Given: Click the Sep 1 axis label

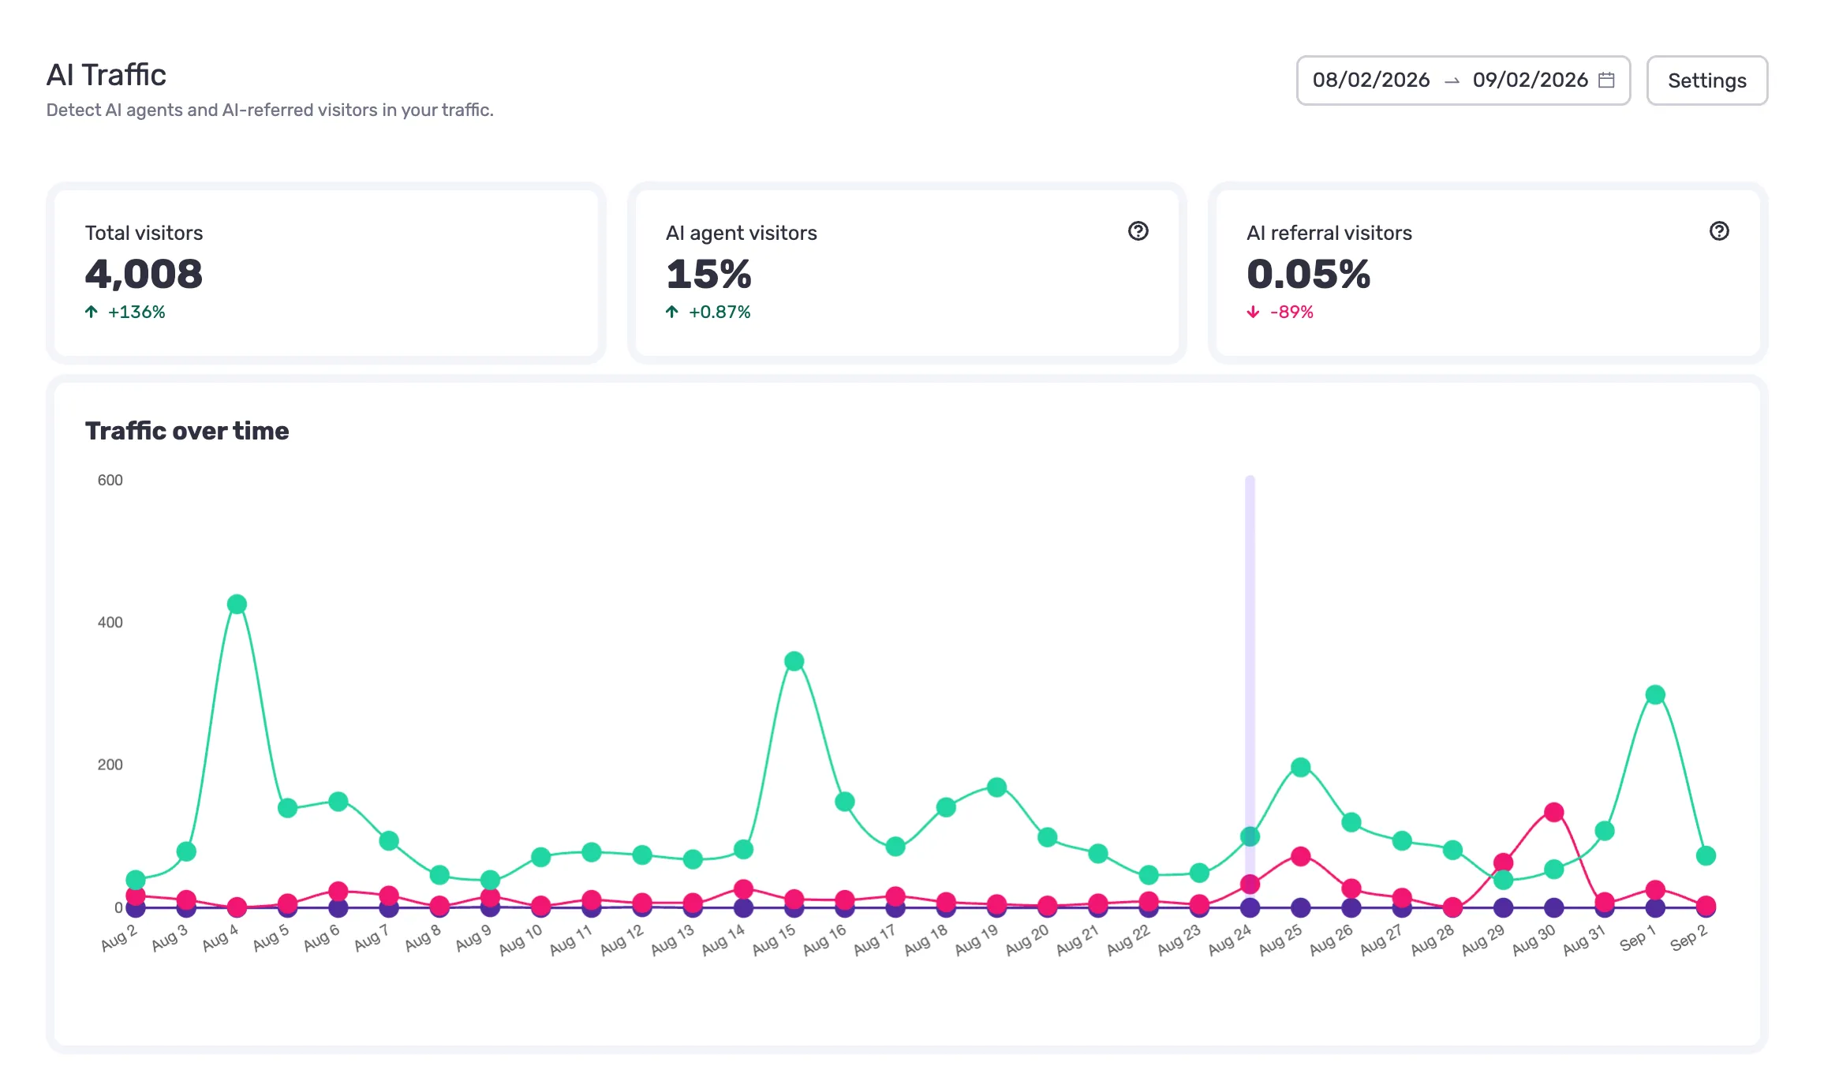Looking at the screenshot, I should point(1638,939).
